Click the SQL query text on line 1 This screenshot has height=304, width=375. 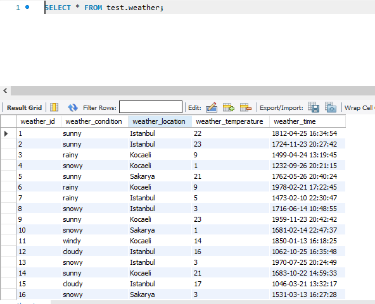[x=104, y=8]
